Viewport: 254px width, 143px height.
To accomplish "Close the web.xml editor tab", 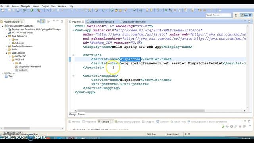I will click(x=83, y=21).
